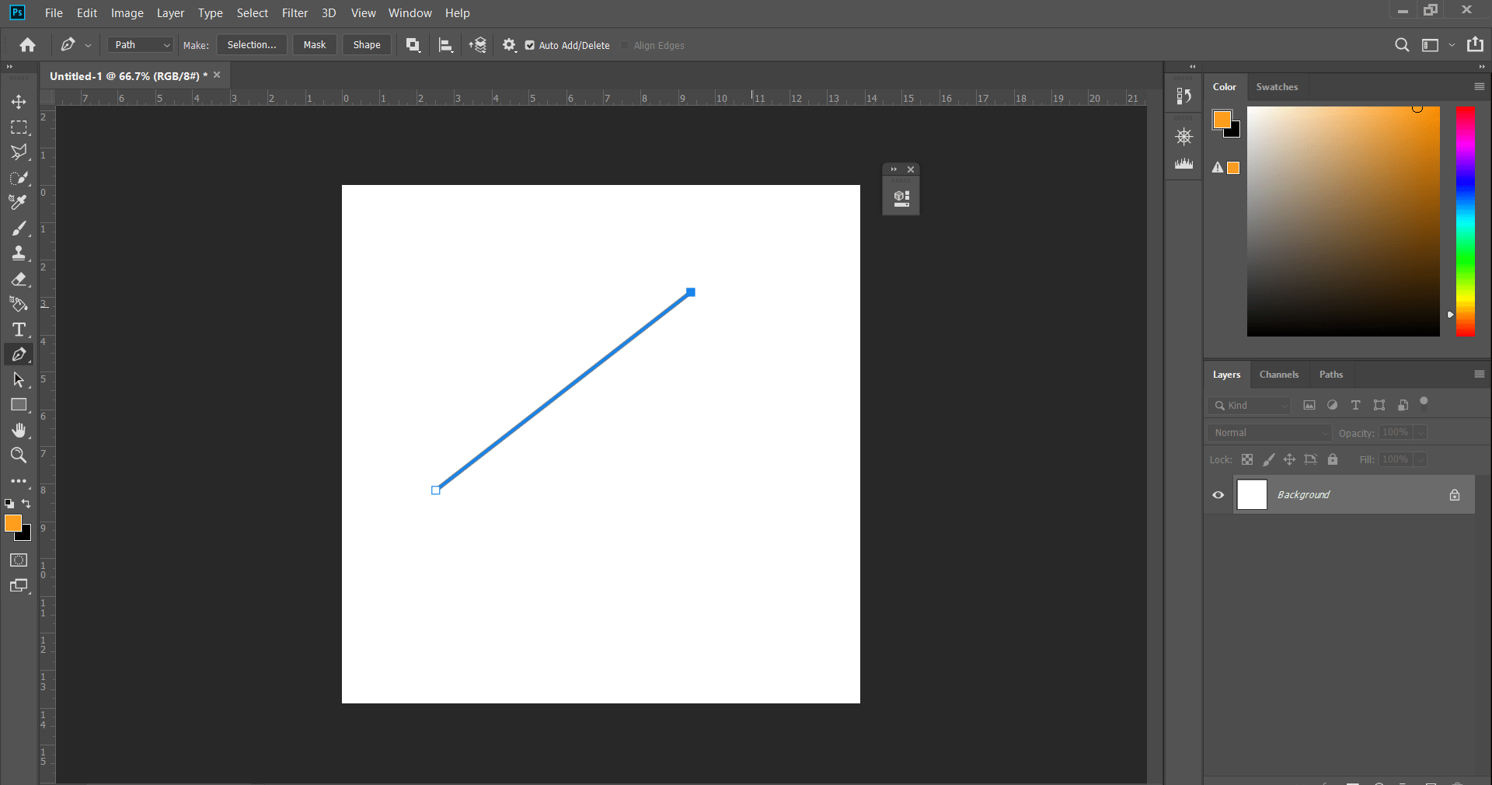Image resolution: width=1492 pixels, height=785 pixels.
Task: Select the Brush tool
Action: click(x=19, y=229)
